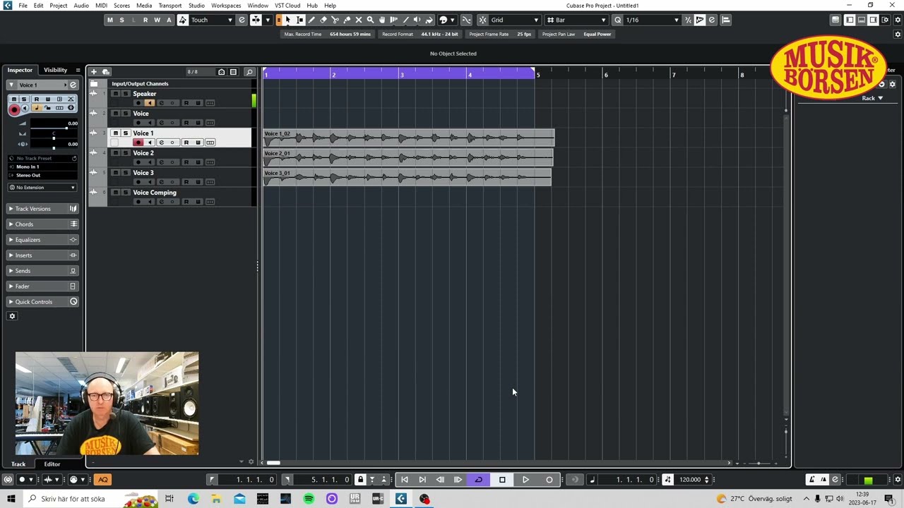904x508 pixels.
Task: Switch to the Visibility tab
Action: tap(55, 70)
